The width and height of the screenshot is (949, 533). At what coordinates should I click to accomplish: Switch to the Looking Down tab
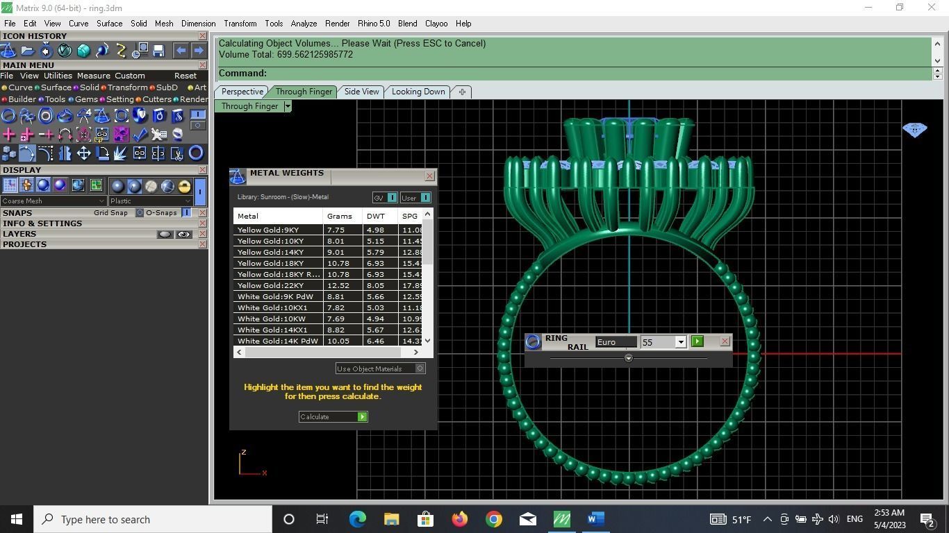click(x=418, y=92)
